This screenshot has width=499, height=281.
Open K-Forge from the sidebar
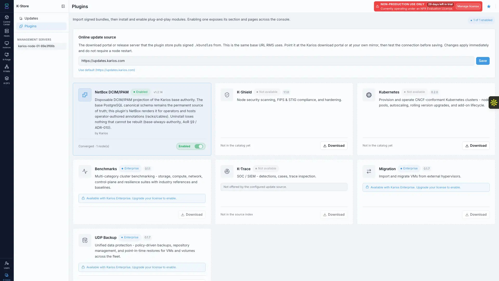[x=7, y=56]
